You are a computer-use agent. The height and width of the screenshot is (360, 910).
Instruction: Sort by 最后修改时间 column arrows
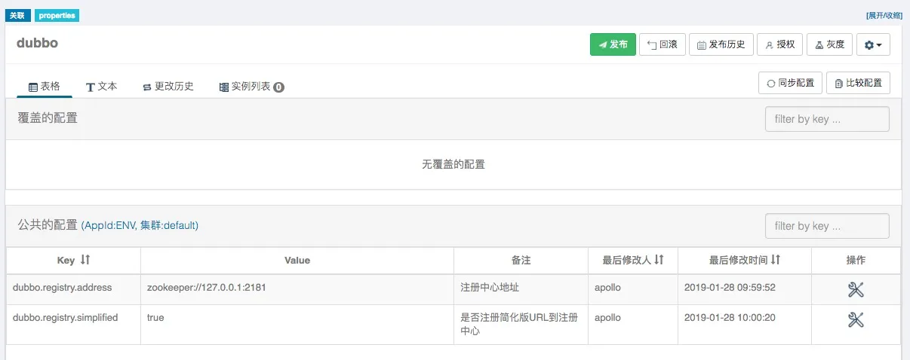point(776,260)
